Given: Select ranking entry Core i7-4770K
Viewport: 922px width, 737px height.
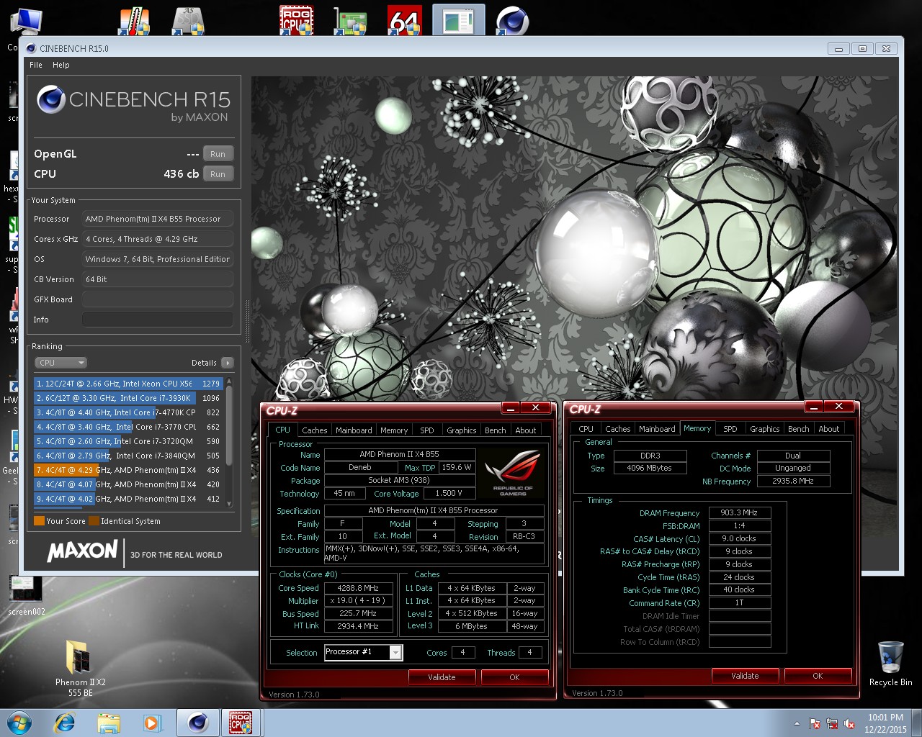Looking at the screenshot, I should [128, 412].
